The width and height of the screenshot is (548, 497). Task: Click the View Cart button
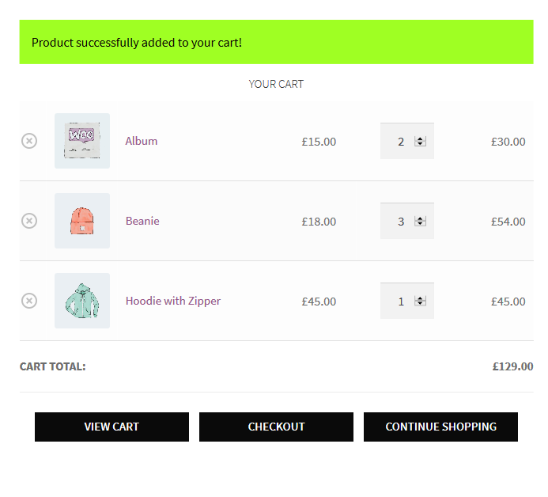111,427
